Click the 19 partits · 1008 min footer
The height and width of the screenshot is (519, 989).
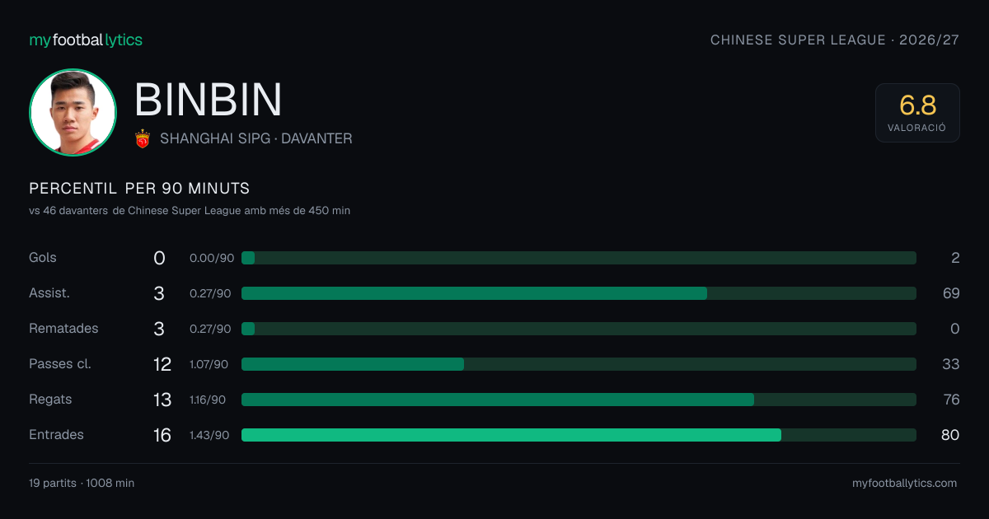pos(82,484)
